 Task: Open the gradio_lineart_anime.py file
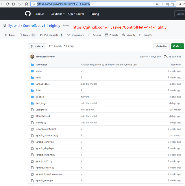(49, 174)
